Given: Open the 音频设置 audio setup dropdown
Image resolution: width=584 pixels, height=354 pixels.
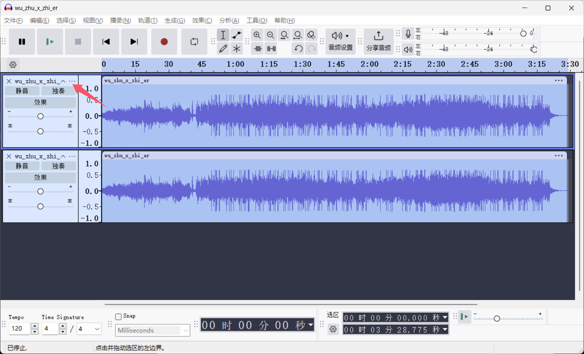Looking at the screenshot, I should point(341,42).
